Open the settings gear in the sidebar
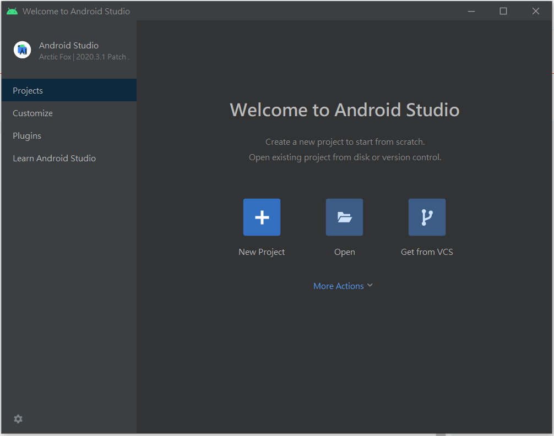Viewport: 554px width, 436px height. 18,419
